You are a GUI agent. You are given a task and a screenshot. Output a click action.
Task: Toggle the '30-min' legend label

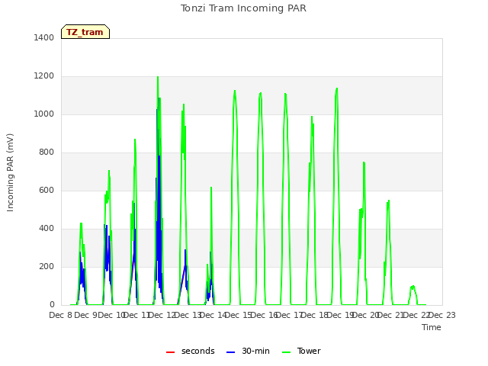255,351
